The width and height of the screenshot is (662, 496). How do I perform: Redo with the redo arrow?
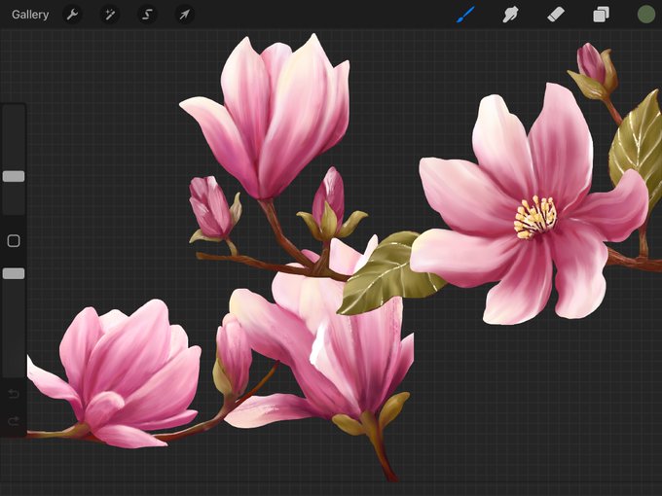[x=14, y=421]
